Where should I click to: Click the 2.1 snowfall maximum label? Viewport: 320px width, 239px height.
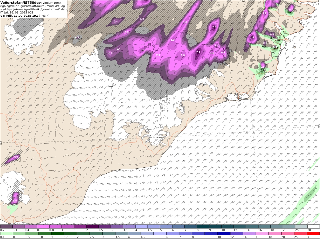click(x=198, y=52)
